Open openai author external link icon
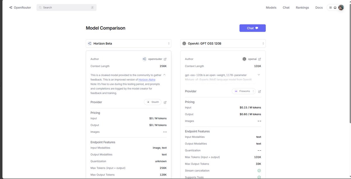The width and height of the screenshot is (351, 179). tap(259, 59)
